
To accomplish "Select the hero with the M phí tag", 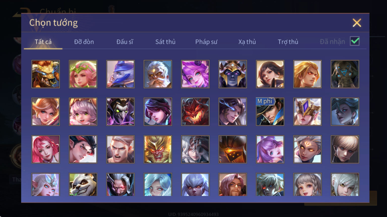I will pos(270,112).
